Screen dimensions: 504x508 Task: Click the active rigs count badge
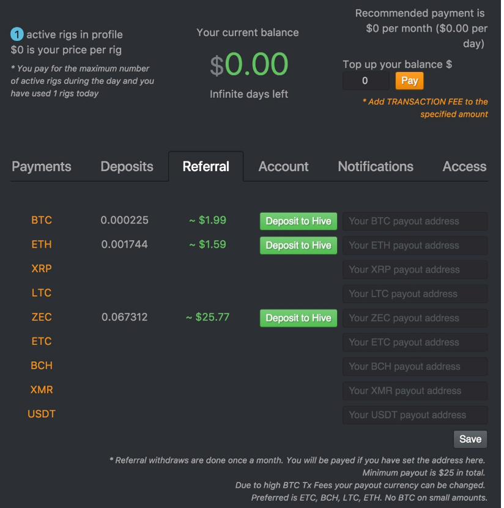(17, 35)
